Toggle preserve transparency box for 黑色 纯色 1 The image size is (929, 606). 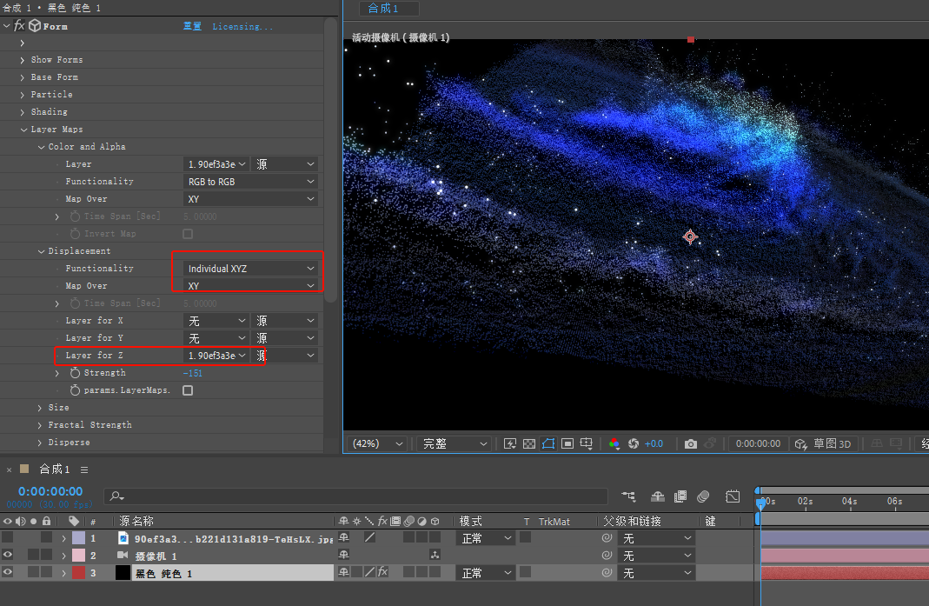[x=525, y=571]
